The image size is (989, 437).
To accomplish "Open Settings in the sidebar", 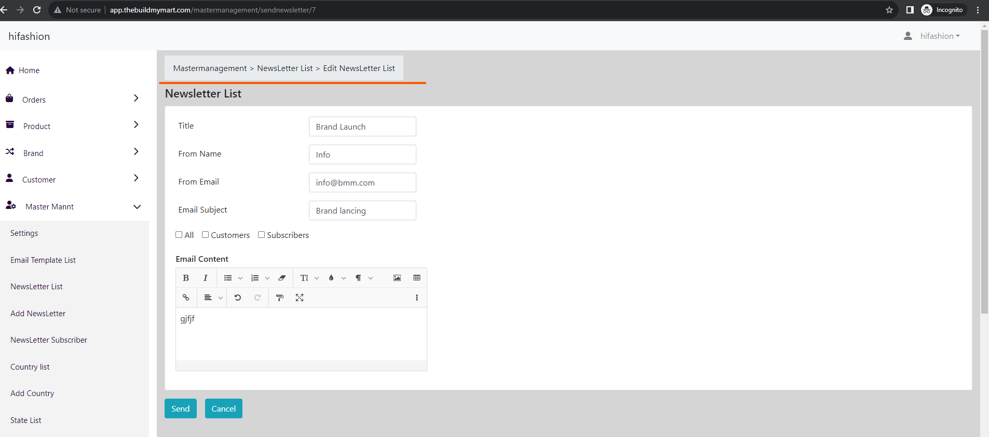I will click(24, 233).
